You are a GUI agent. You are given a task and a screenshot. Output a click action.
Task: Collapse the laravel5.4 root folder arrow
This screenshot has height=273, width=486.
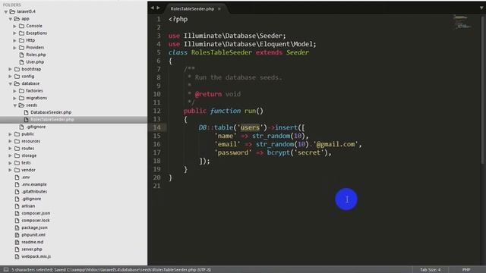pyautogui.click(x=6, y=12)
